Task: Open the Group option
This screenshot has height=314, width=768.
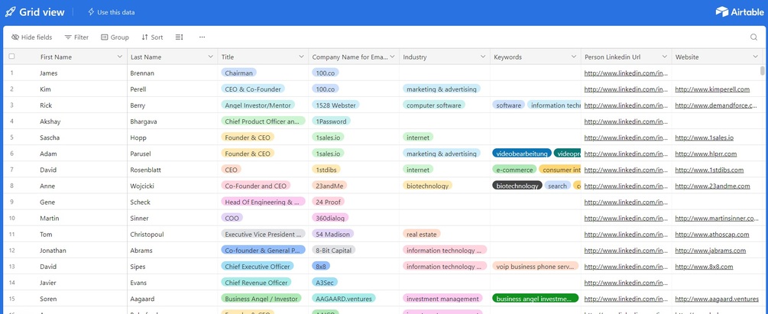Action: 115,37
